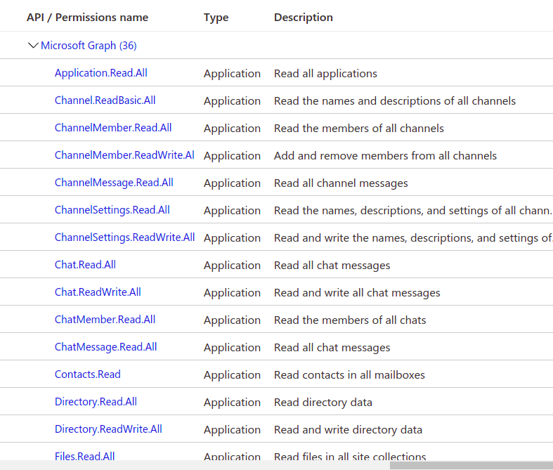Click the Type column header
This screenshot has width=553, height=470.
click(216, 18)
